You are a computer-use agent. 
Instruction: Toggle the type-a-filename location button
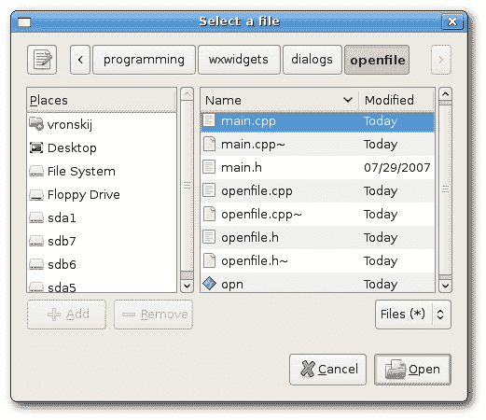pyautogui.click(x=42, y=60)
